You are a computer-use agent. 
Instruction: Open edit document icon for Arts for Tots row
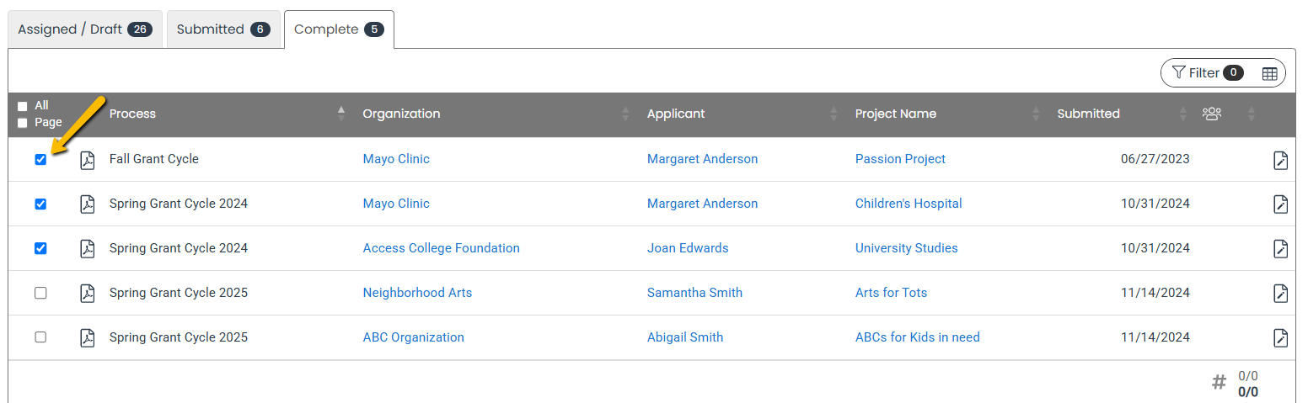point(1280,293)
